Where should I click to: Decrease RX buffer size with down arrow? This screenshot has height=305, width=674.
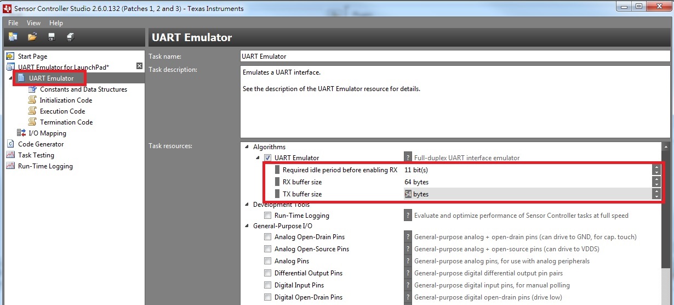656,185
